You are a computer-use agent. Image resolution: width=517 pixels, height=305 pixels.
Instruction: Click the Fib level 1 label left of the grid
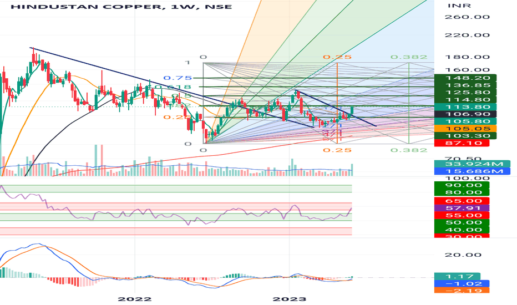click(187, 63)
